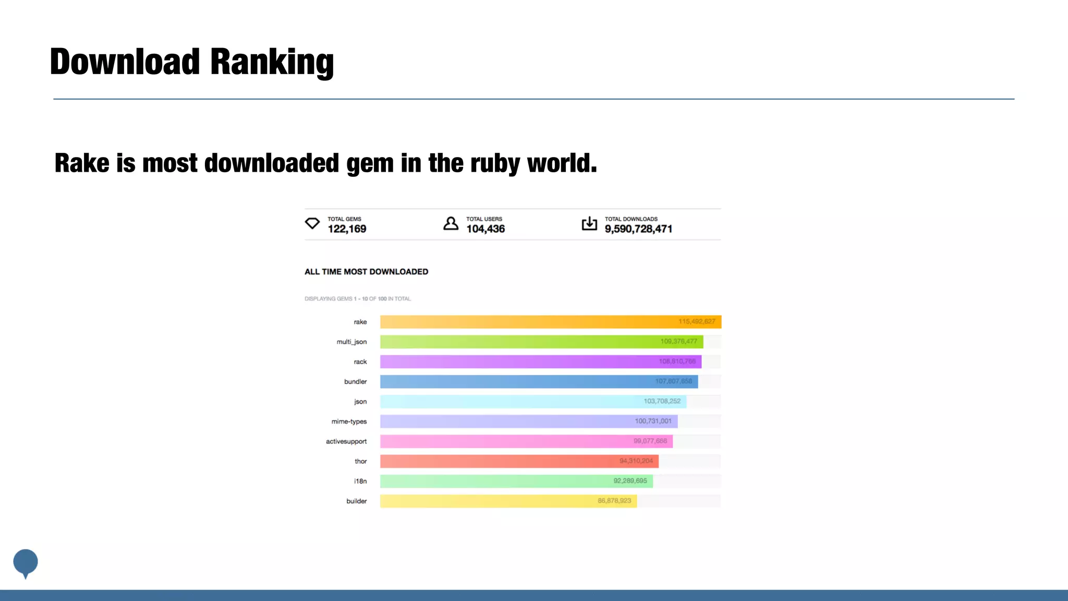Open the multi_json gem link
The image size is (1068, 601).
tap(351, 342)
